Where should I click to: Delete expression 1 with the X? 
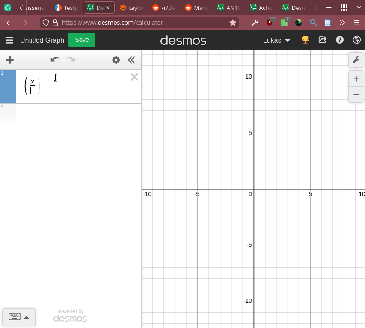[134, 77]
